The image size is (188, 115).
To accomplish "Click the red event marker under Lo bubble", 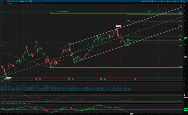I will pos(5,78).
